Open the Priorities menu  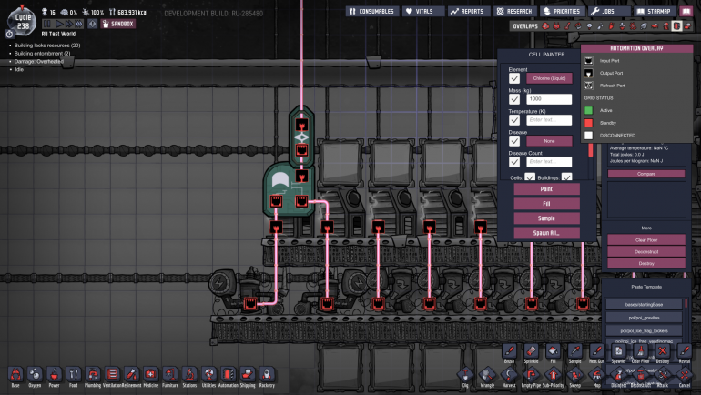562,11
